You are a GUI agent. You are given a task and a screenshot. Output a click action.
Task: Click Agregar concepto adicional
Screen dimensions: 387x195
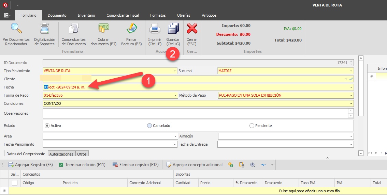click(195, 165)
